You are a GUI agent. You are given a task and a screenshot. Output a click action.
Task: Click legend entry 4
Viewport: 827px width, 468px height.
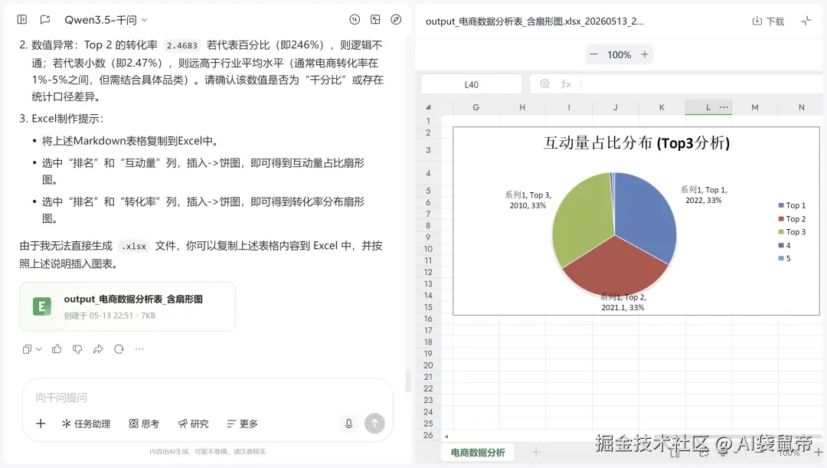pos(784,245)
